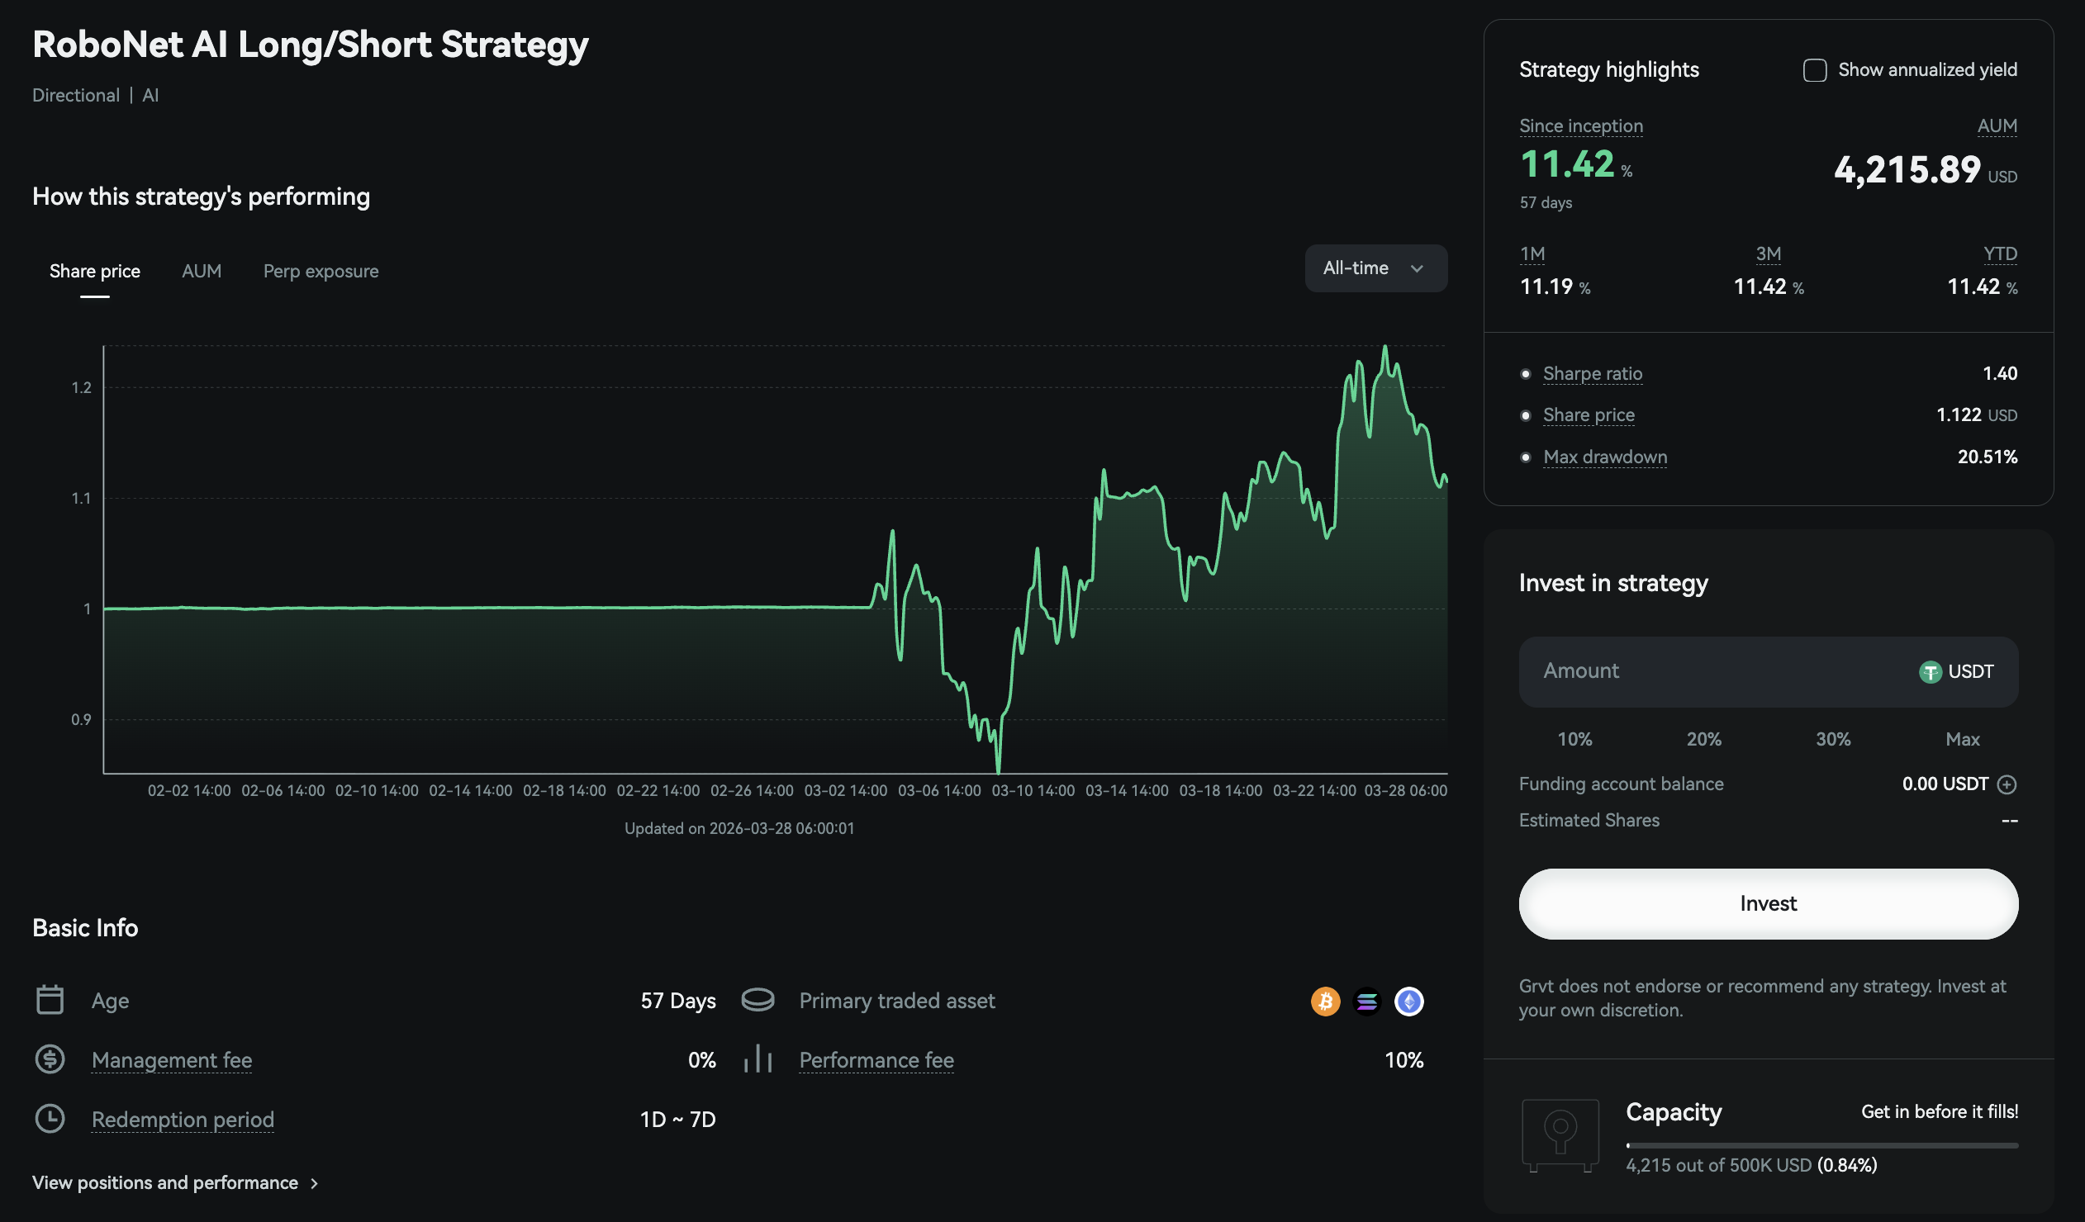Screen dimensions: 2085x1222
Task: Click the bar chart icon beside Performance fee
Action: (x=758, y=1059)
